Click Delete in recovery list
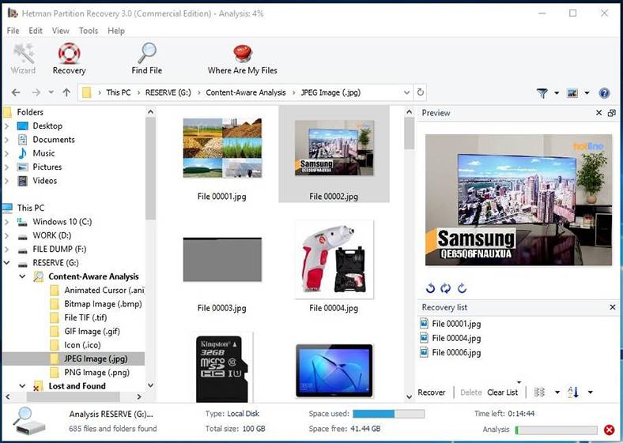Screen dimensions: 623x443 pyautogui.click(x=471, y=392)
